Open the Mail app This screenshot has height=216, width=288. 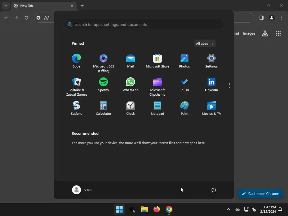tap(130, 61)
